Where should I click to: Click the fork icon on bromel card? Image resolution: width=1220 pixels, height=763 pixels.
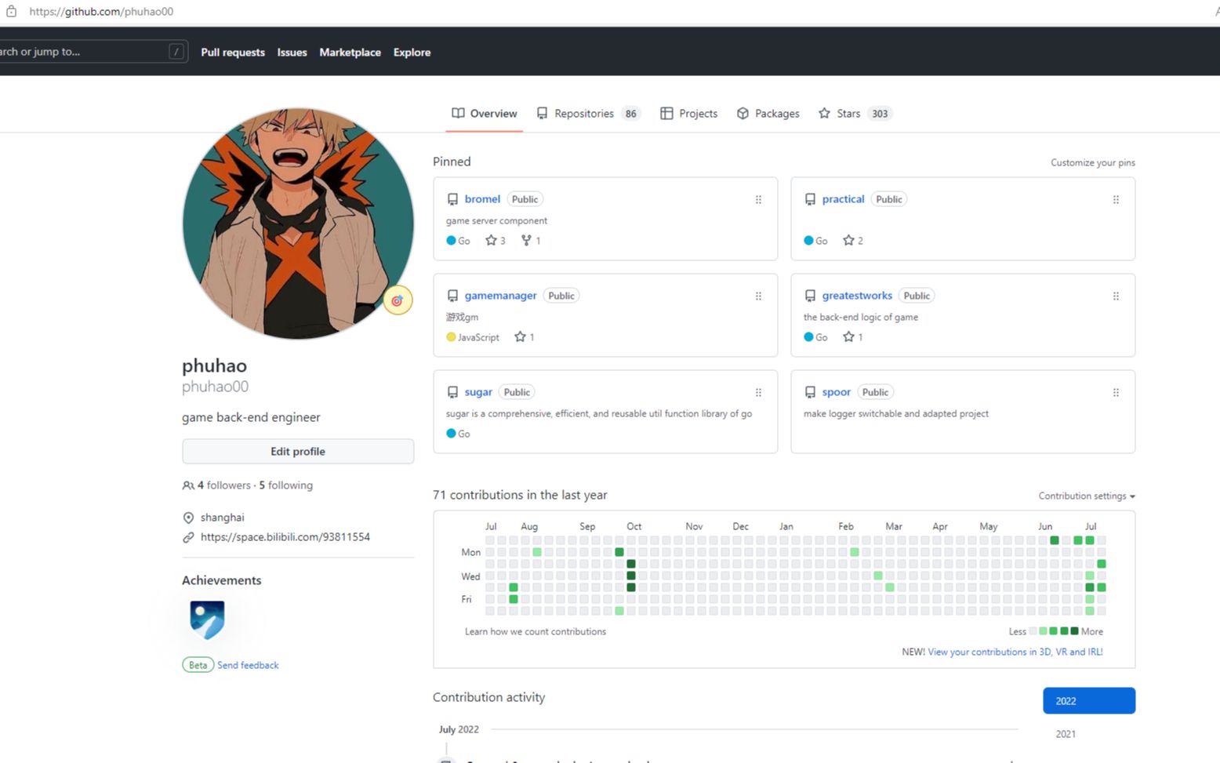(526, 241)
